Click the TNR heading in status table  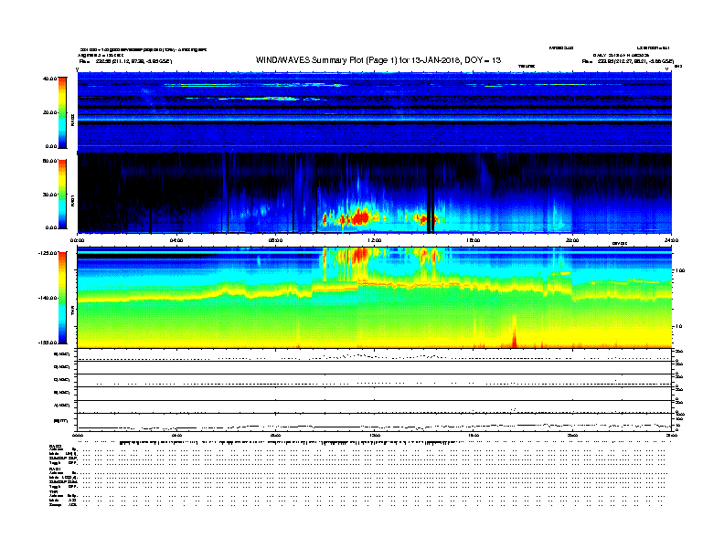pos(53,491)
